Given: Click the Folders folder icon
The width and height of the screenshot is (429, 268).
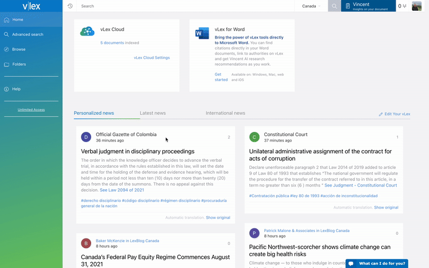Looking at the screenshot, I should pyautogui.click(x=6, y=64).
